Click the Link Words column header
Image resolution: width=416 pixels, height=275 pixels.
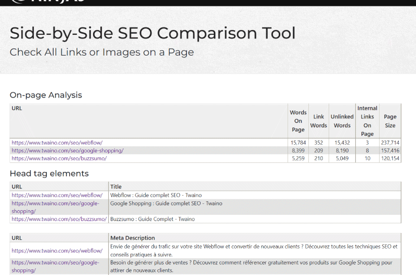pyautogui.click(x=318, y=121)
